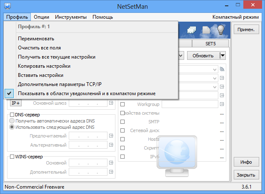Click the Альтернативный DNS field

(88, 145)
